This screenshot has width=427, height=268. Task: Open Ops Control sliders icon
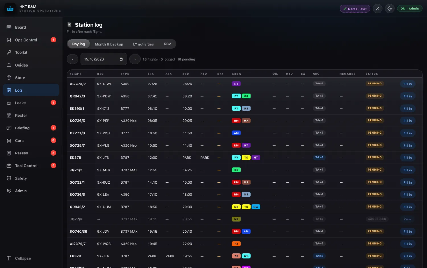[9, 40]
